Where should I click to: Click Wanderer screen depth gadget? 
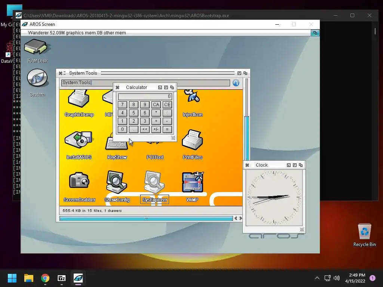[x=315, y=33]
